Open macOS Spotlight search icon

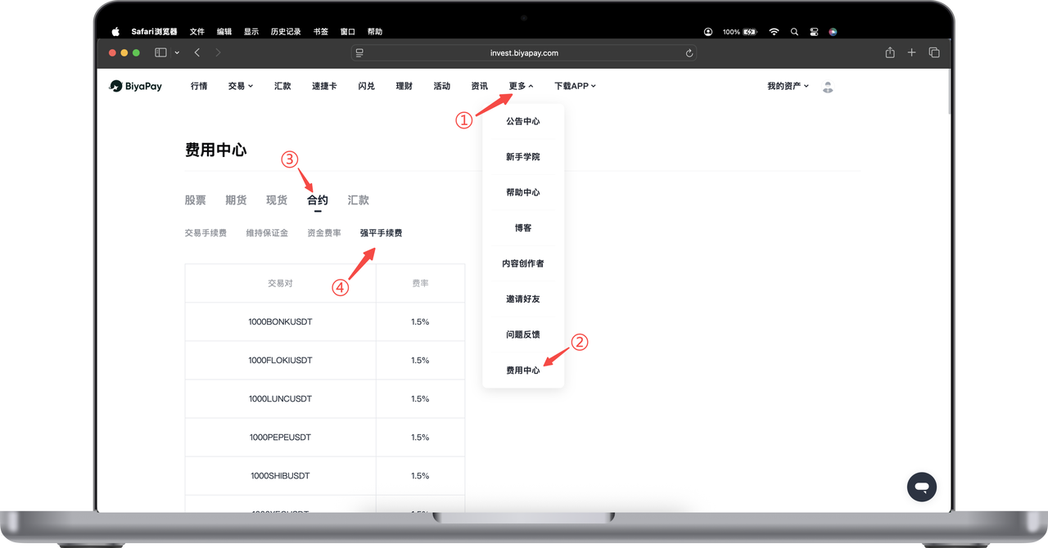[794, 32]
